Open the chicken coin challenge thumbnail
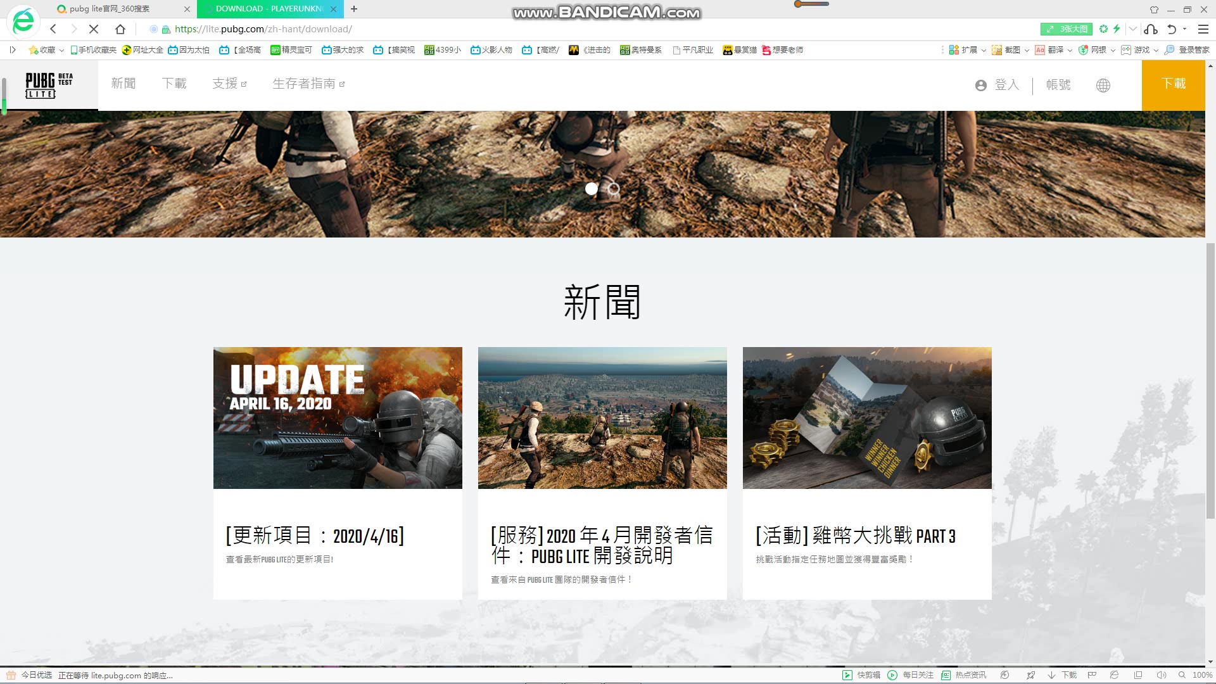 [x=867, y=418]
